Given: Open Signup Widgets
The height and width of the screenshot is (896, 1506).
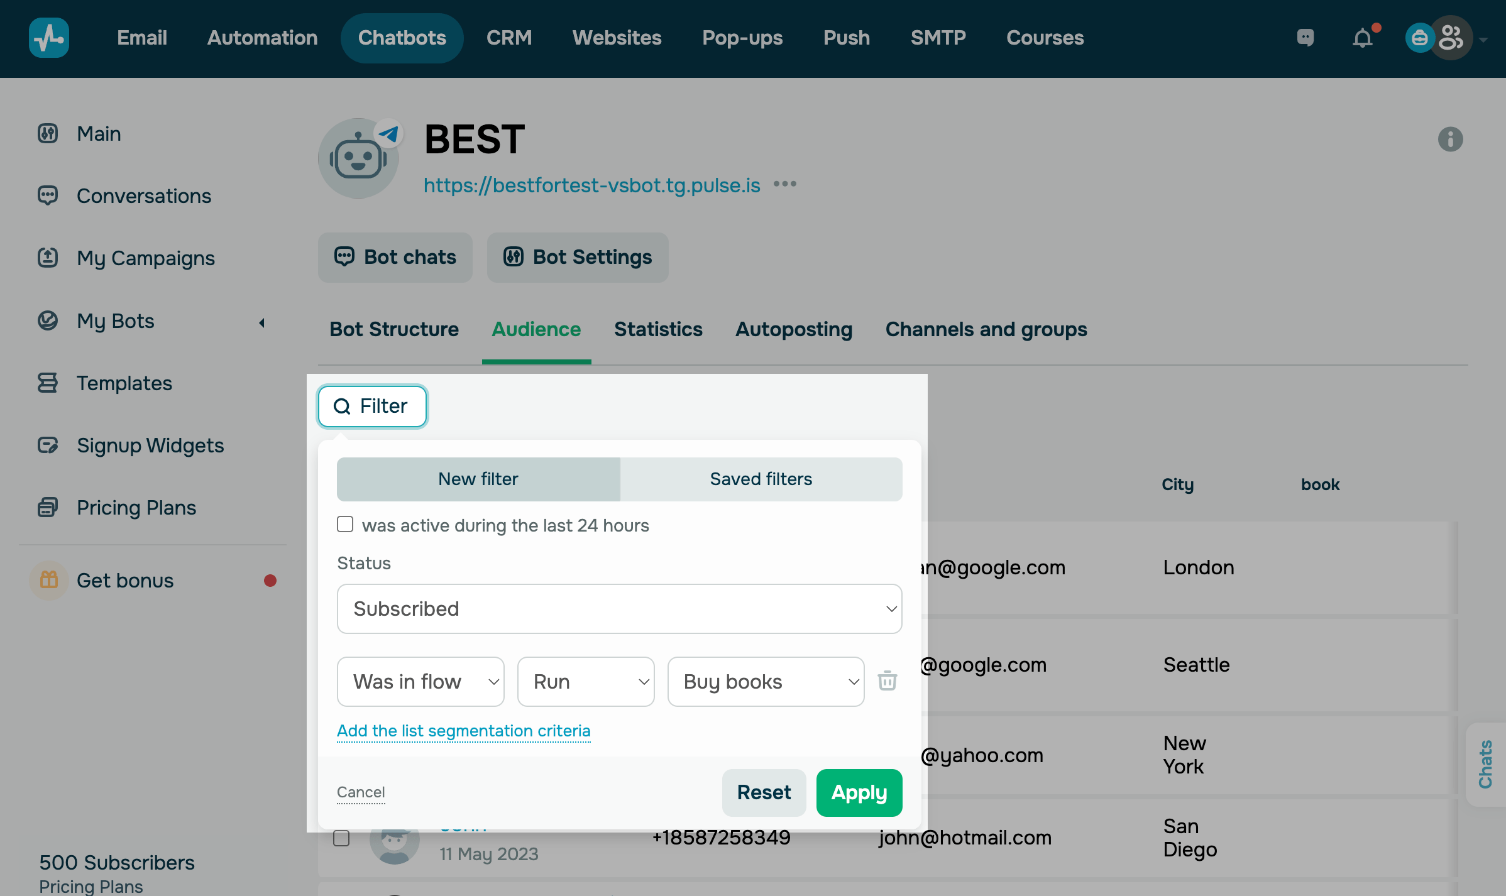Looking at the screenshot, I should [150, 445].
